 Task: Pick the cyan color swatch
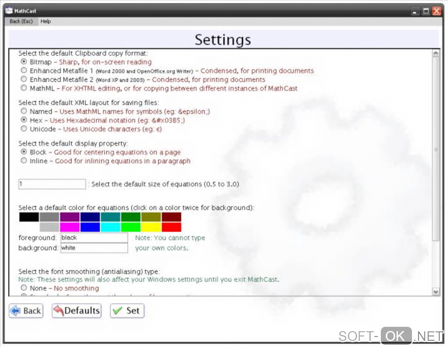click(110, 227)
